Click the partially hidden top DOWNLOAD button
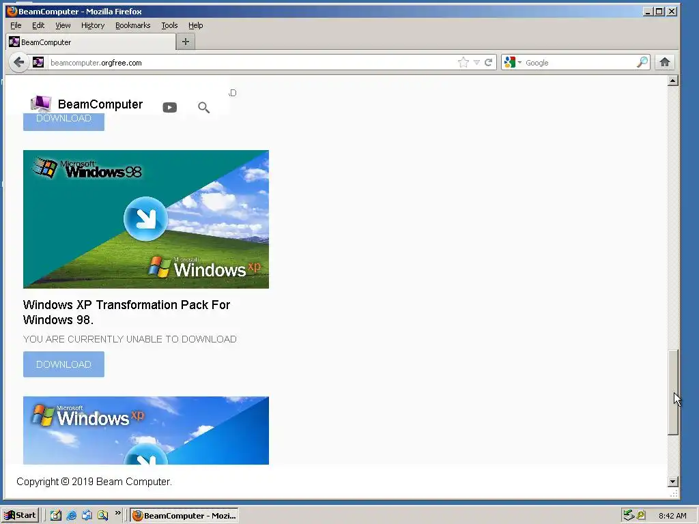Screen dimensions: 699x524 click(63, 121)
